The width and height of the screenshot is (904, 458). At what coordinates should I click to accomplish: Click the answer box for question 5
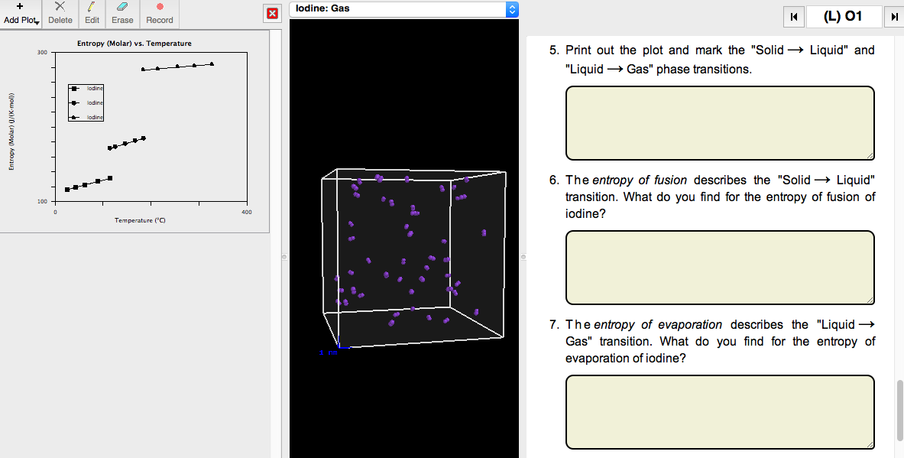pyautogui.click(x=719, y=122)
